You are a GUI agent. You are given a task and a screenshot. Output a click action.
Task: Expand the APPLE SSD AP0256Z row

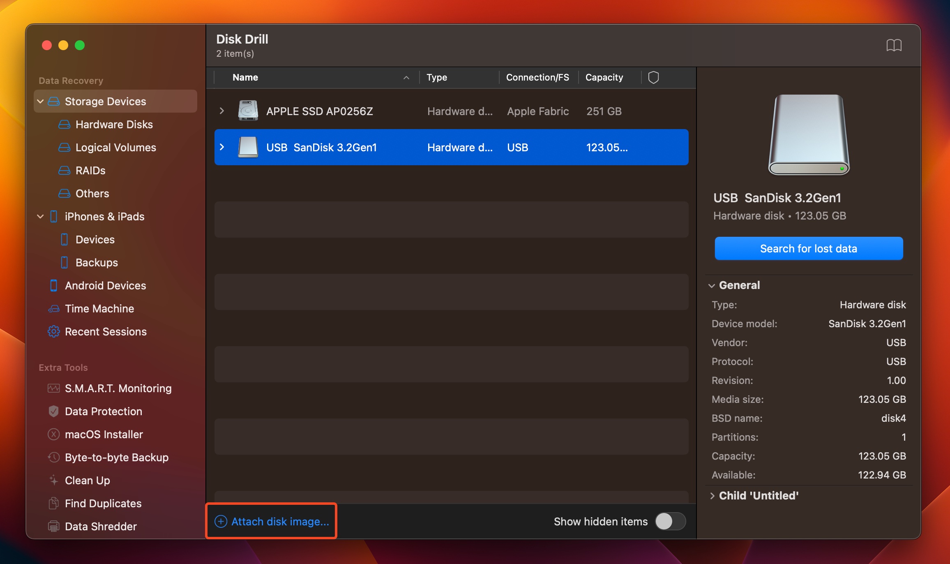[222, 111]
